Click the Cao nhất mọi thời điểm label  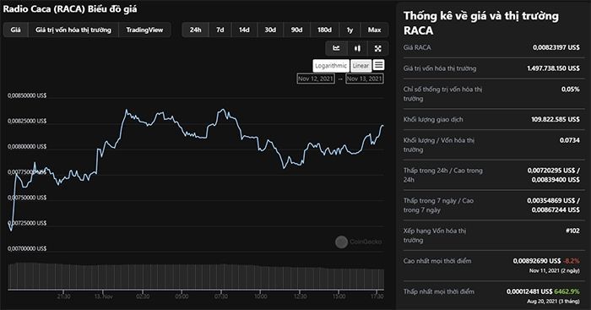[437, 261]
